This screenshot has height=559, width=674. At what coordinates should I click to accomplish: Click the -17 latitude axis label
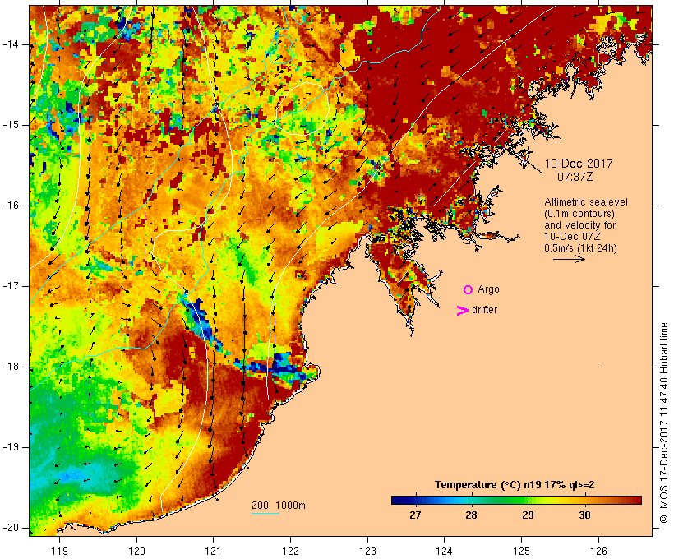click(x=11, y=286)
